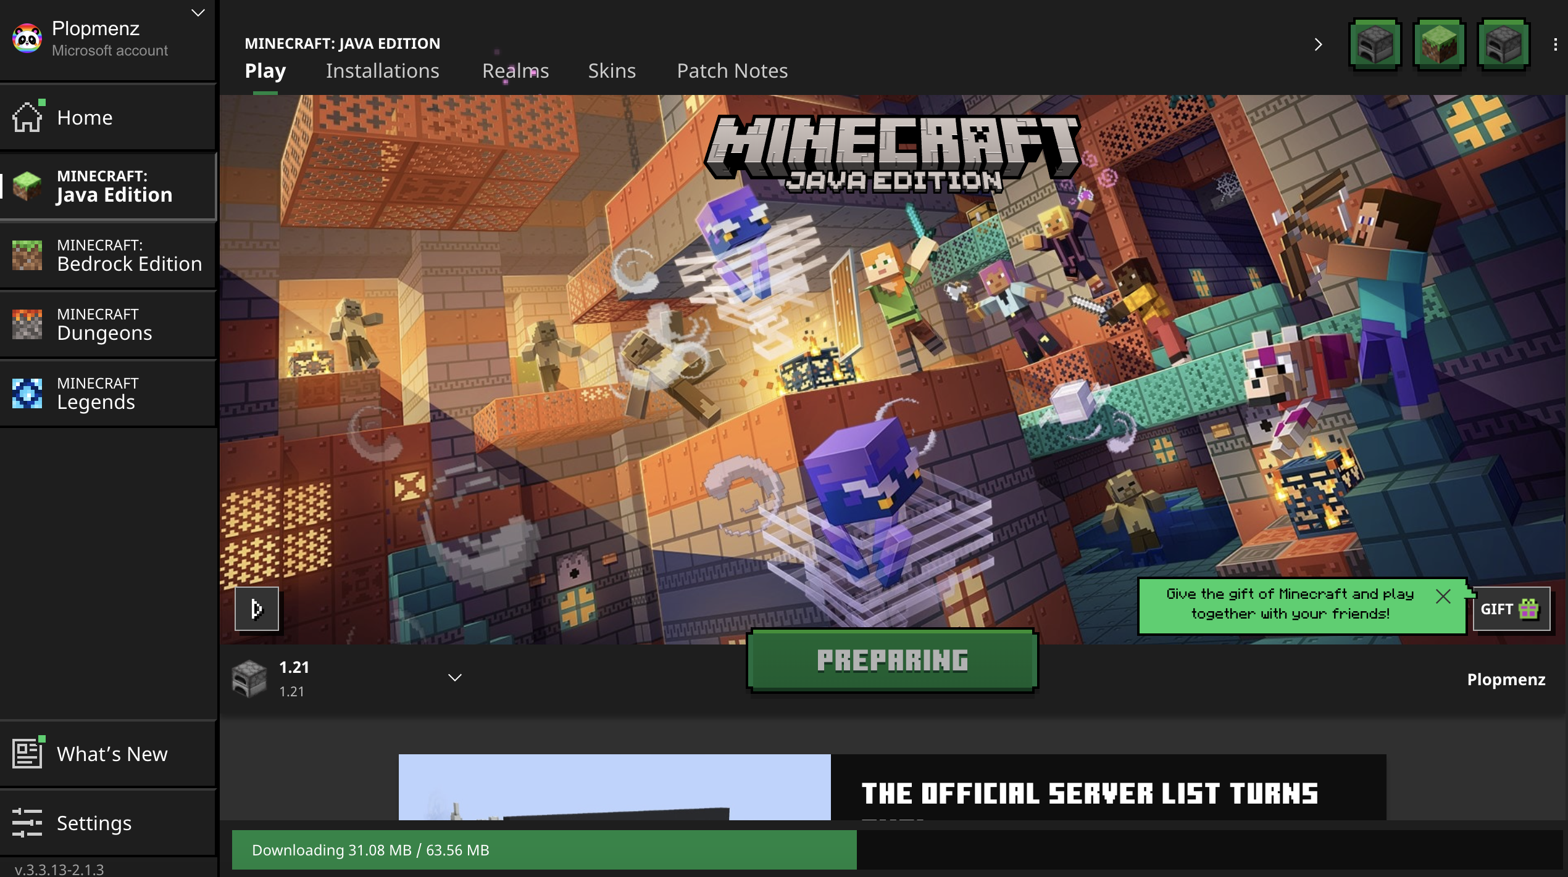Screen dimensions: 1568x877
Task: Expand the Plopmenz account dropdown
Action: pos(198,13)
